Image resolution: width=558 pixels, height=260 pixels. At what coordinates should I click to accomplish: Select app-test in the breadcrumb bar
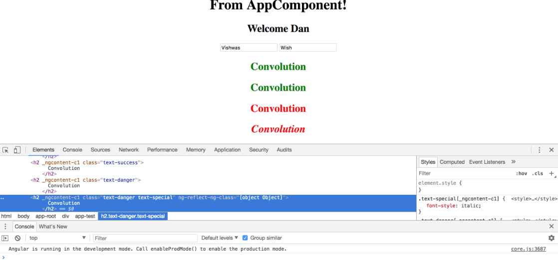[x=85, y=216]
